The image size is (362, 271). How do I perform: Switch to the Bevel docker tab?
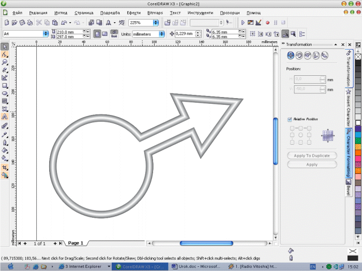(349, 187)
